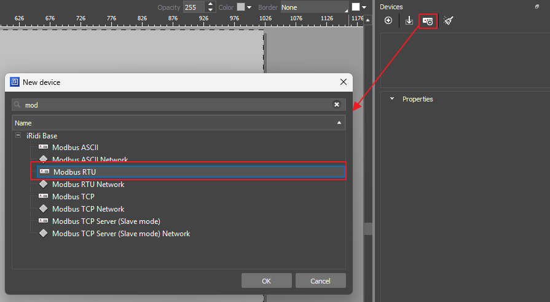The image size is (550, 302).
Task: Undock the Devices panel with the float icon
Action: 537,6
